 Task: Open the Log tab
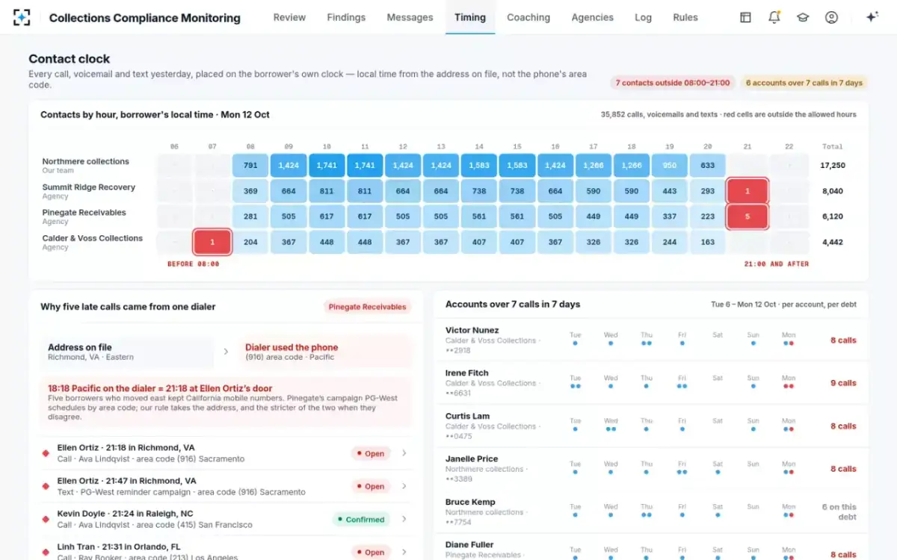coord(643,17)
